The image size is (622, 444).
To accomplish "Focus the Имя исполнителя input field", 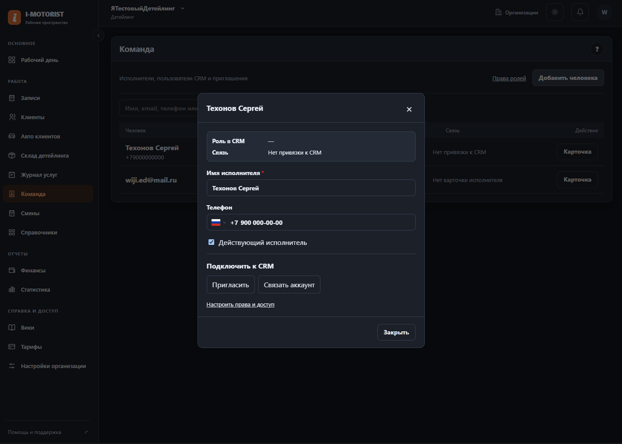I will (x=311, y=188).
